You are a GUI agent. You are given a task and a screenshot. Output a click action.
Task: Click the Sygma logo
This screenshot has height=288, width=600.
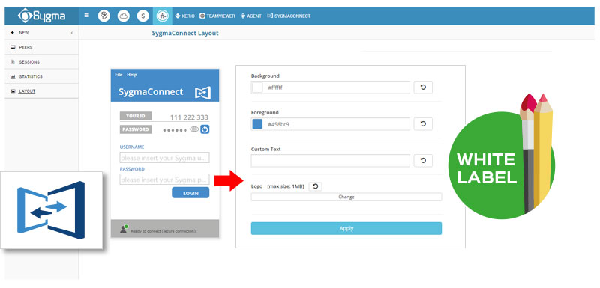tap(41, 16)
